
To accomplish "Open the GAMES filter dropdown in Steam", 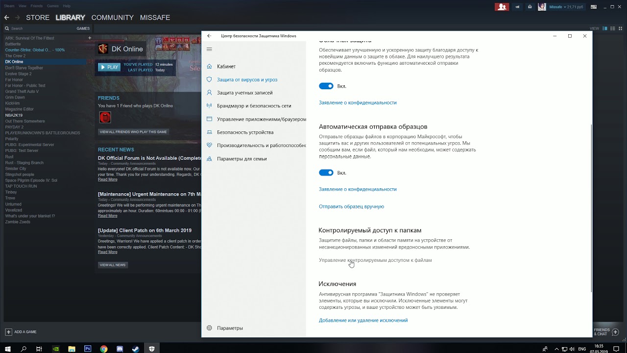I will pyautogui.click(x=83, y=28).
